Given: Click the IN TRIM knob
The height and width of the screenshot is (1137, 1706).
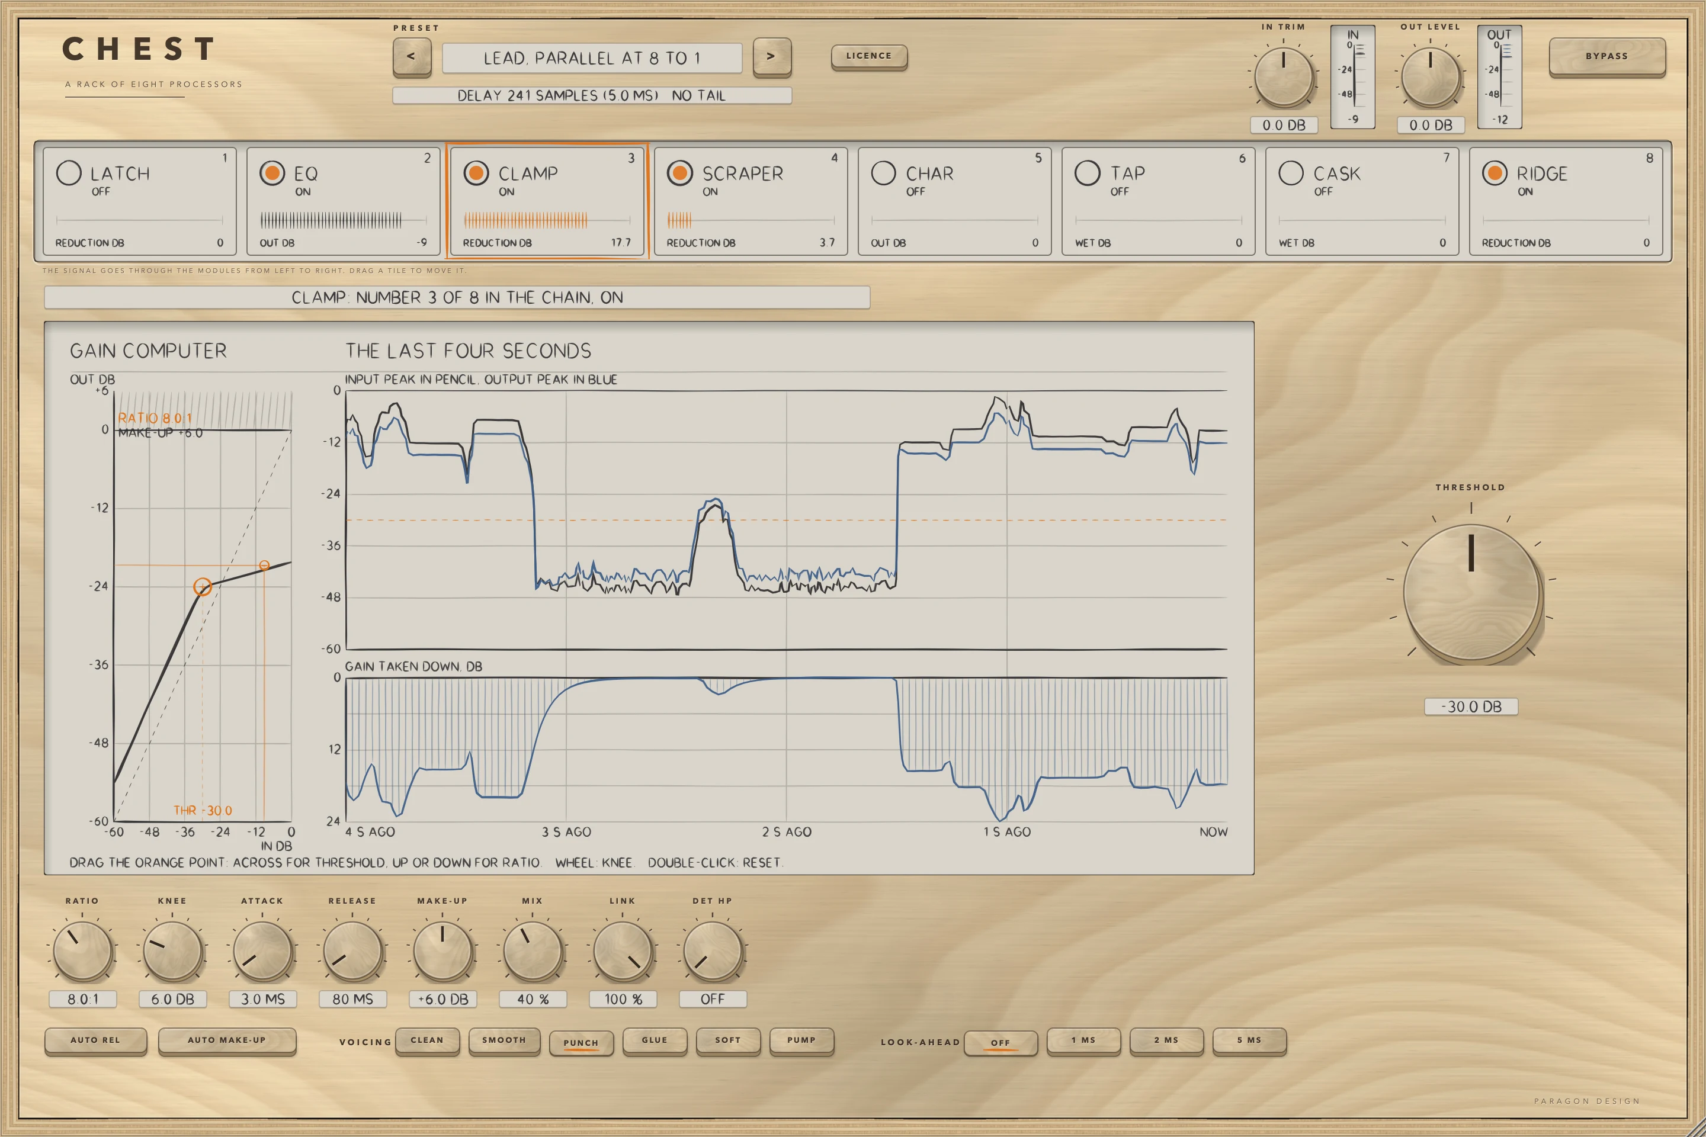Looking at the screenshot, I should coord(1284,78).
